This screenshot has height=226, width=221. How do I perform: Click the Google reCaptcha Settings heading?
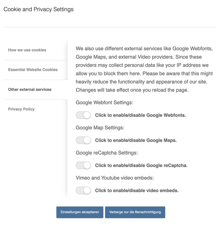[x=107, y=153]
